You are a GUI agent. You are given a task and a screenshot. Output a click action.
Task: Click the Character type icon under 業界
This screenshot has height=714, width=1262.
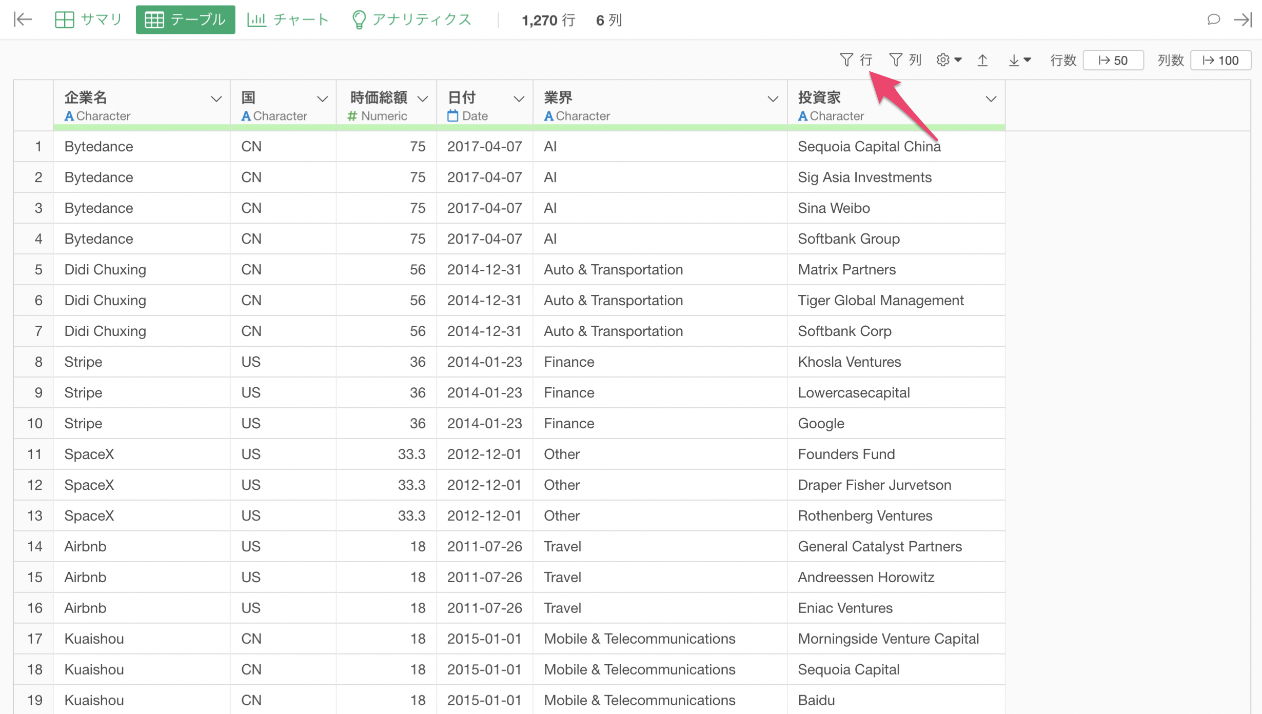[549, 116]
